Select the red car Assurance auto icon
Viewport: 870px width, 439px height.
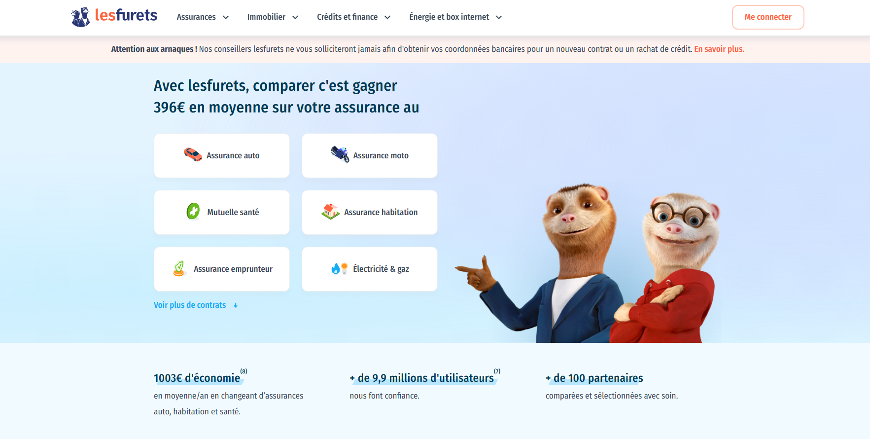coord(193,154)
